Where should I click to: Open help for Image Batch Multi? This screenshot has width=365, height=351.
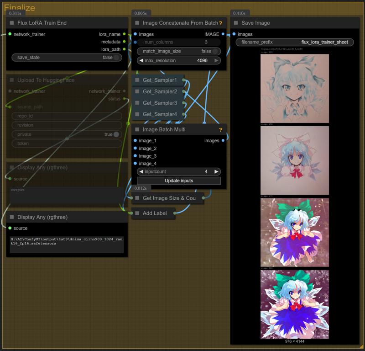pos(220,130)
